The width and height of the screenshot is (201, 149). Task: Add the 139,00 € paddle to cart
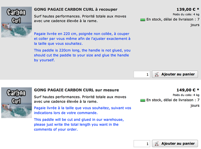(175, 74)
